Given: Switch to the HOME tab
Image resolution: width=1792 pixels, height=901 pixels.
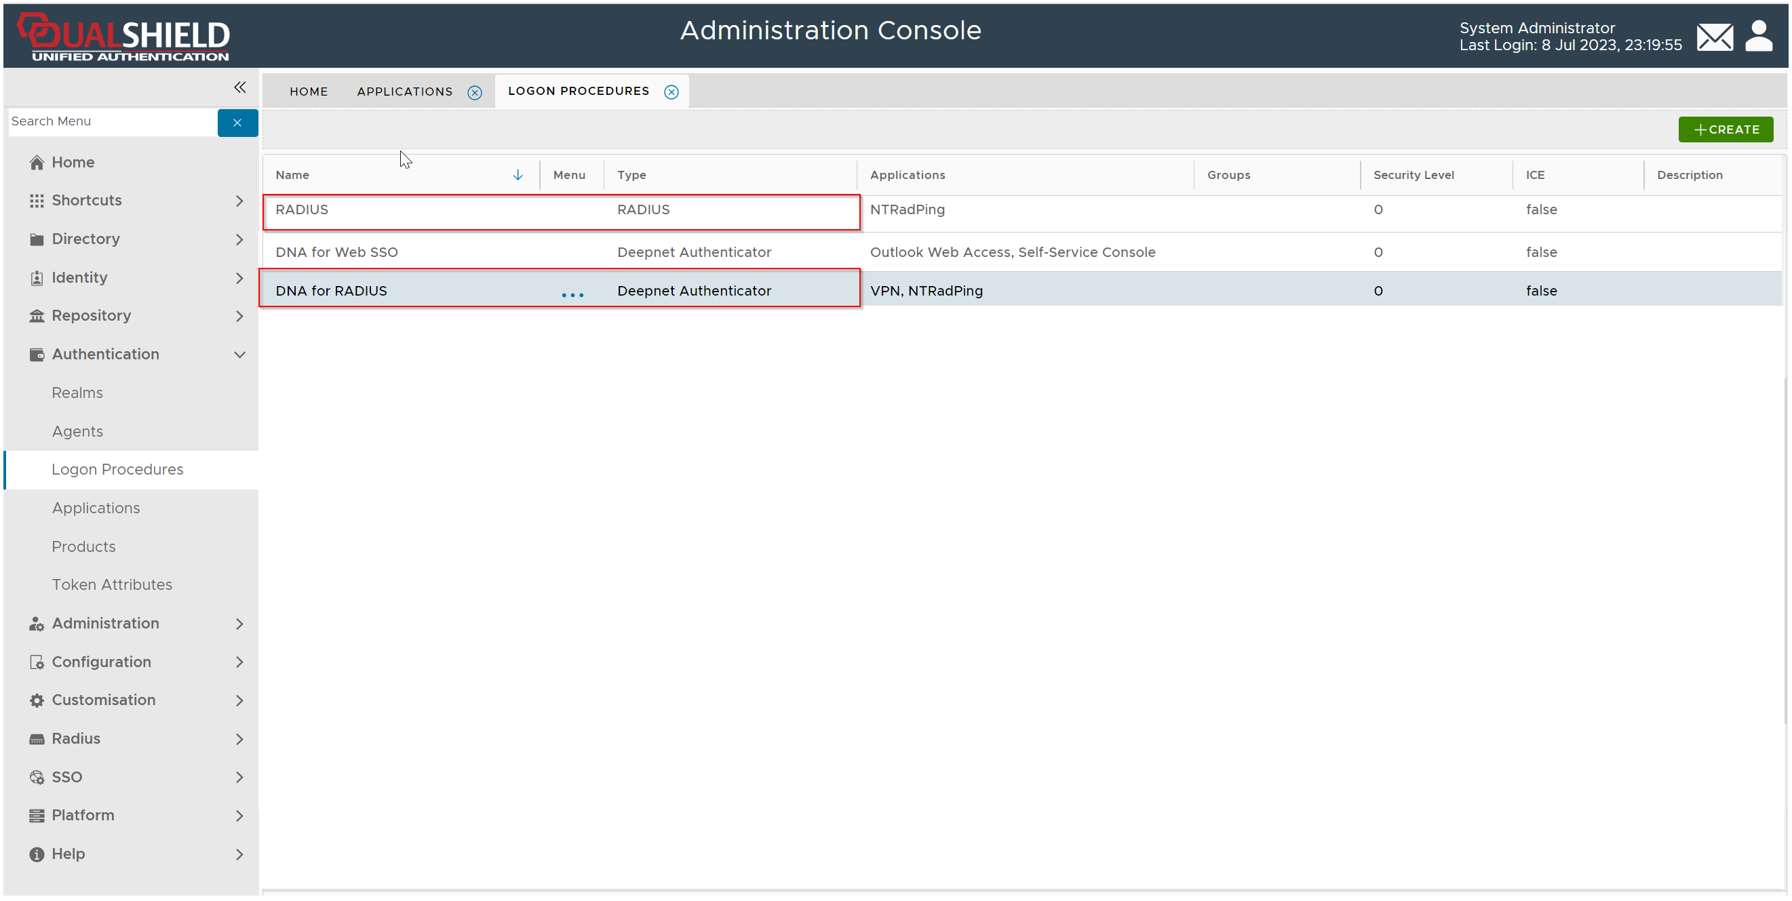Looking at the screenshot, I should (308, 92).
